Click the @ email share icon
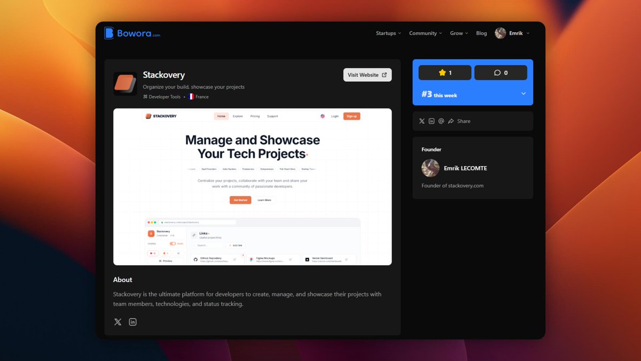This screenshot has height=361, width=641. tap(441, 121)
